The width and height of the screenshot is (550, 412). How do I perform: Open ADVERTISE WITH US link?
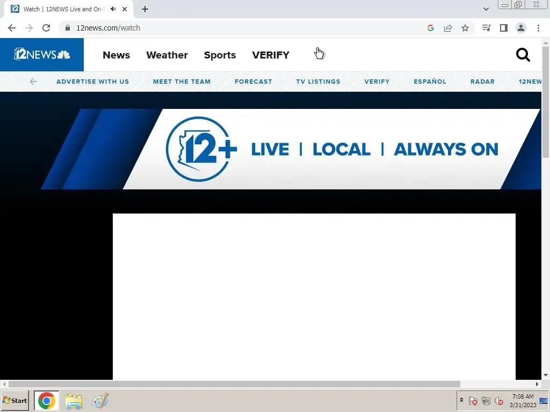(x=92, y=82)
